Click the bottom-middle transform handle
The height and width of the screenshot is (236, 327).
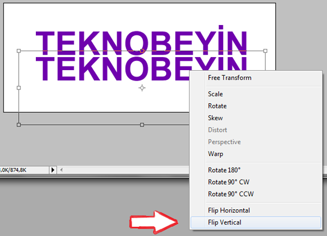click(x=142, y=125)
